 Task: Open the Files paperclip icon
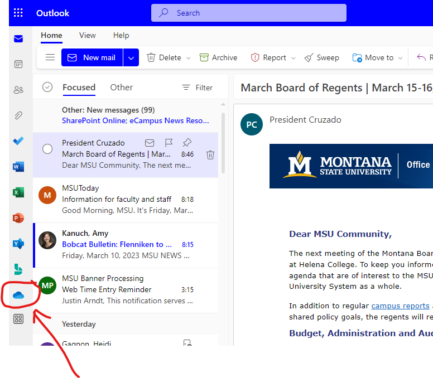(x=18, y=115)
